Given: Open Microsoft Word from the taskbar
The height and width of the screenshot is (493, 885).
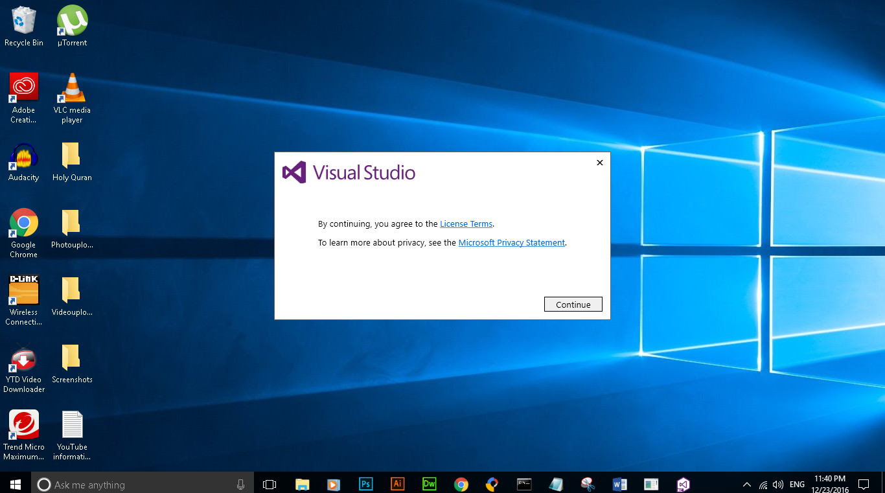Looking at the screenshot, I should pyautogui.click(x=619, y=484).
